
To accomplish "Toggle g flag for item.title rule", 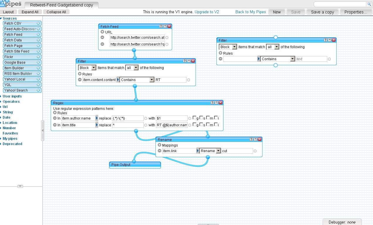I will (194, 125).
